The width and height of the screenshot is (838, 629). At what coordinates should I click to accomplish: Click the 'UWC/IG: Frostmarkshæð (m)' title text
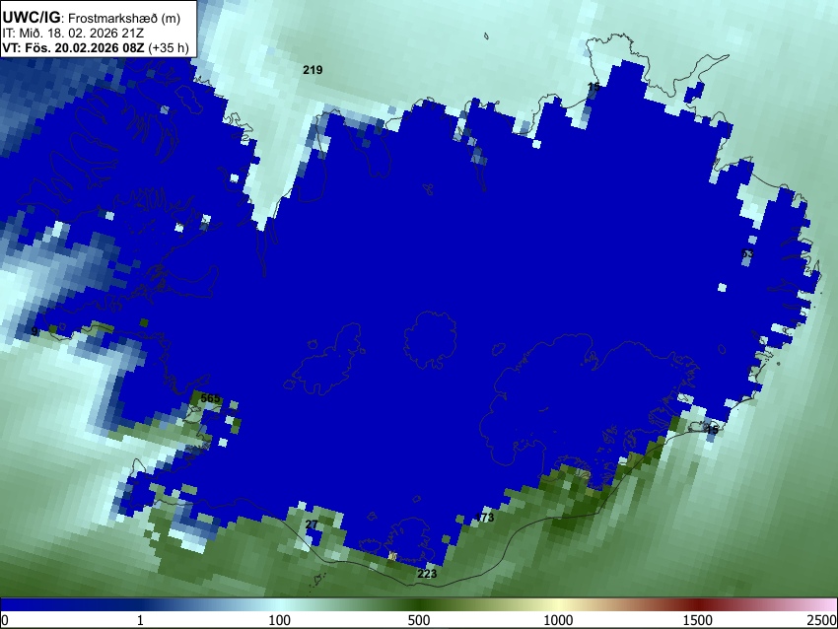92,18
